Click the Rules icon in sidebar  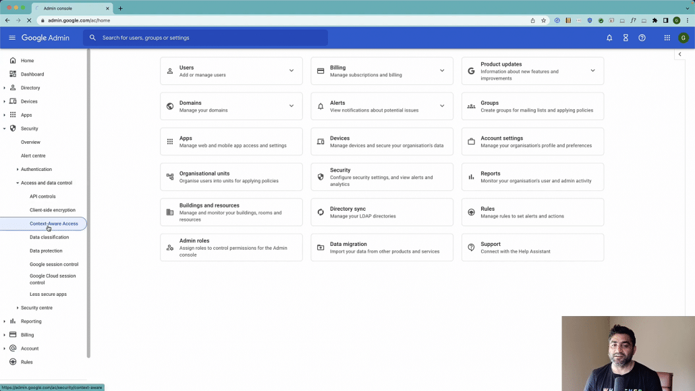pyautogui.click(x=13, y=362)
